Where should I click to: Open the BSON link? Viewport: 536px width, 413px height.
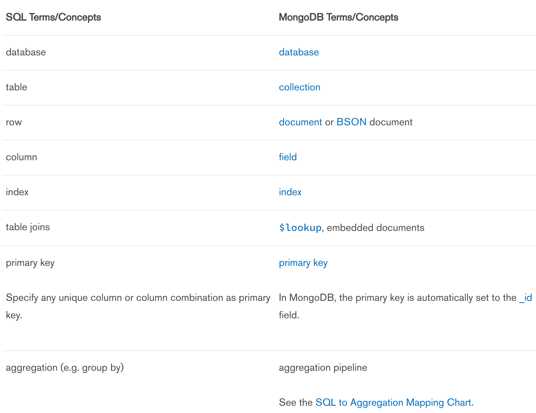(351, 122)
